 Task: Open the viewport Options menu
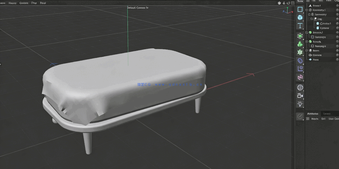pos(24,3)
